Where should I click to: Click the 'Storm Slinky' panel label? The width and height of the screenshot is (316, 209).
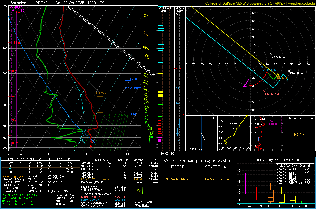point(194,149)
